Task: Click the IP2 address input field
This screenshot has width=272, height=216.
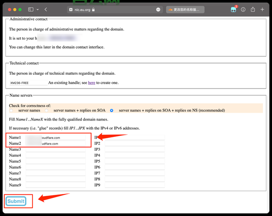Action: [x=135, y=143]
